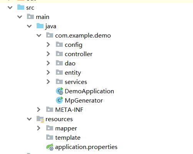Select the controller package name
The image size is (193, 154).
pos(79,54)
